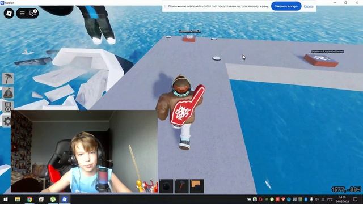Select the hammer tool hotbar slot
Image resolution: width=363 pixels, height=204 pixels.
[x=181, y=186]
